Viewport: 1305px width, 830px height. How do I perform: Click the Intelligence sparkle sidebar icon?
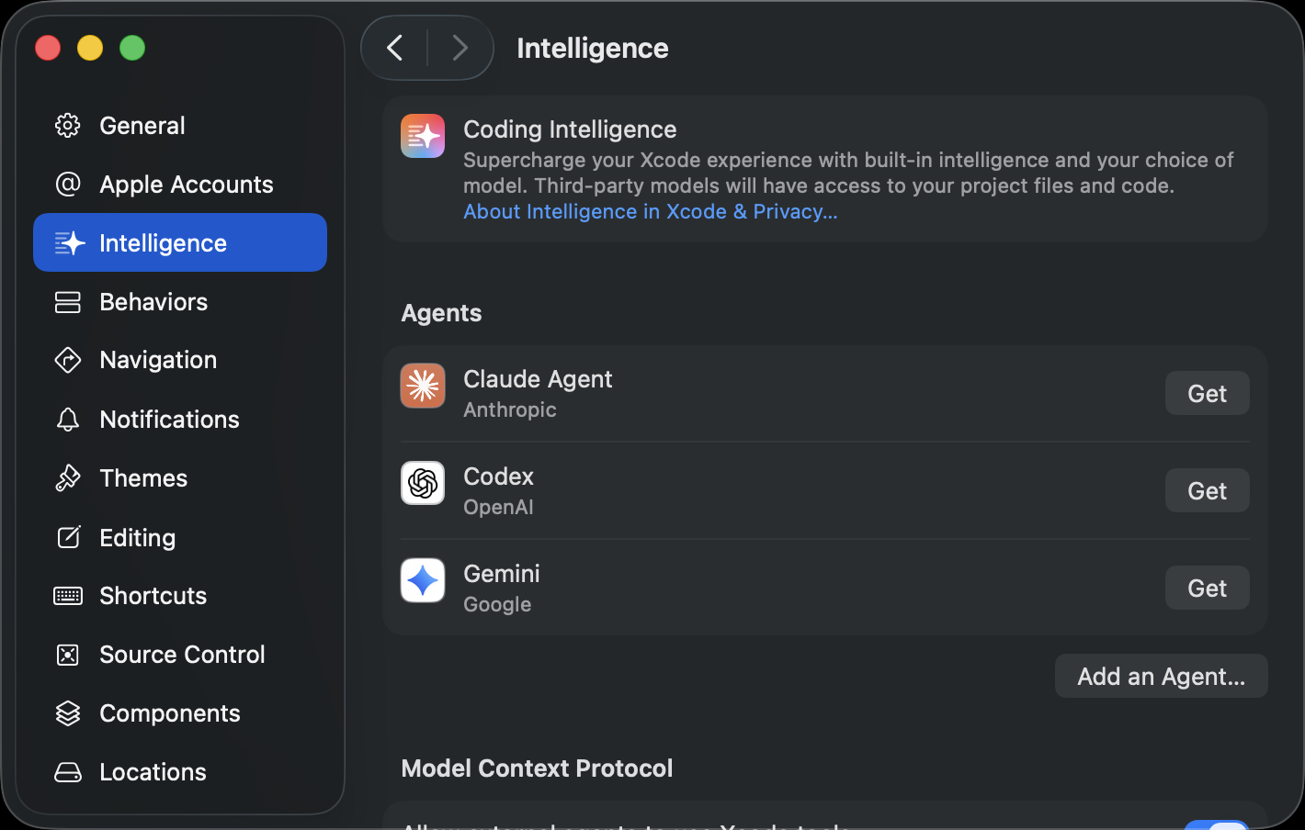[69, 242]
